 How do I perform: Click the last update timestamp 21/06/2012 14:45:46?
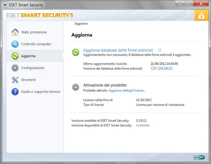[164, 64]
